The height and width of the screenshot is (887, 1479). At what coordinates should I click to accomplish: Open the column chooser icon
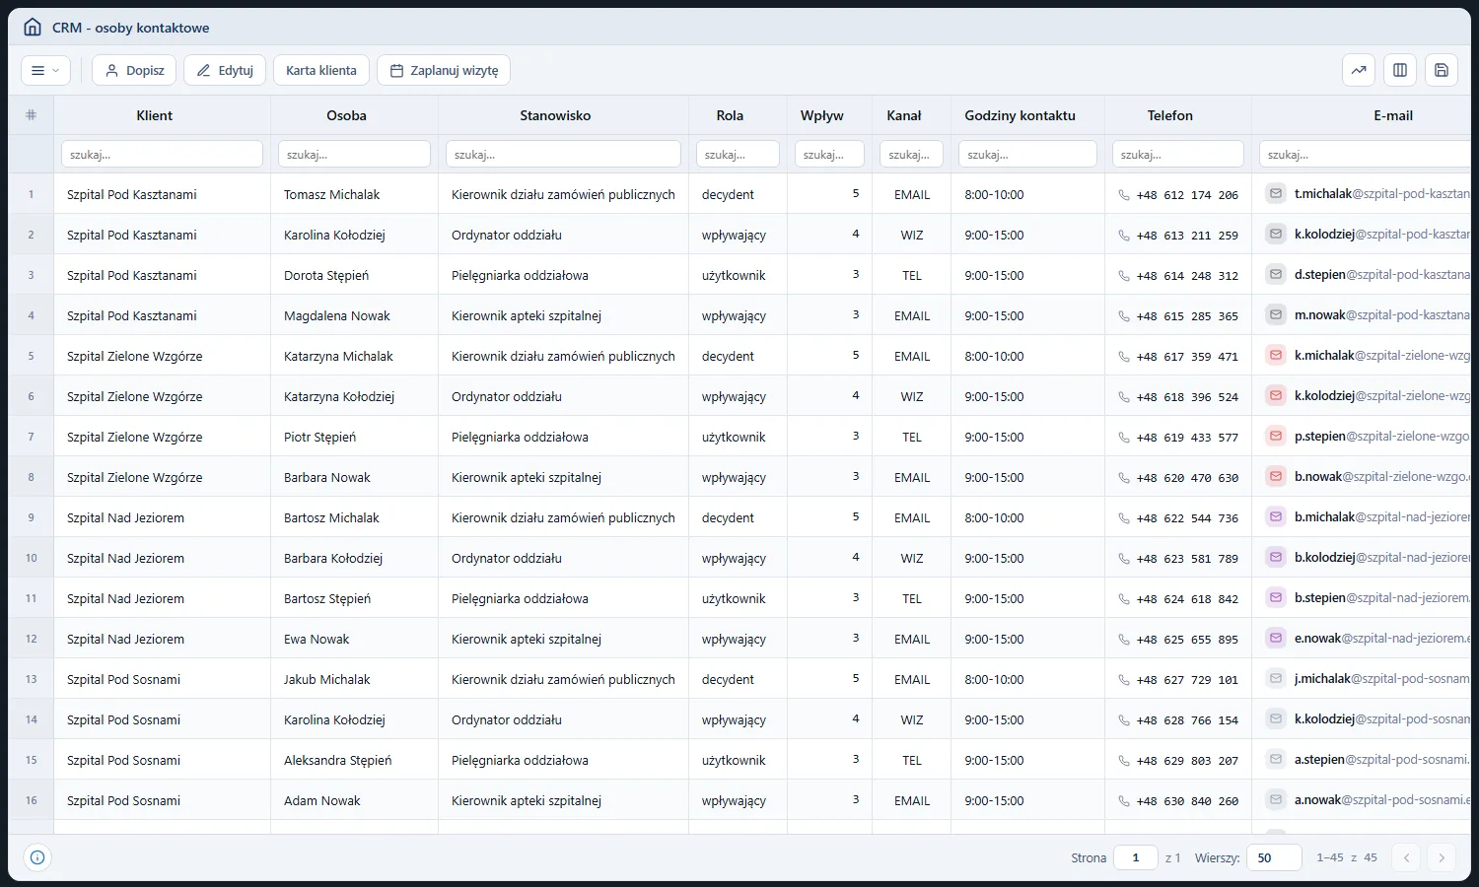pos(1400,70)
